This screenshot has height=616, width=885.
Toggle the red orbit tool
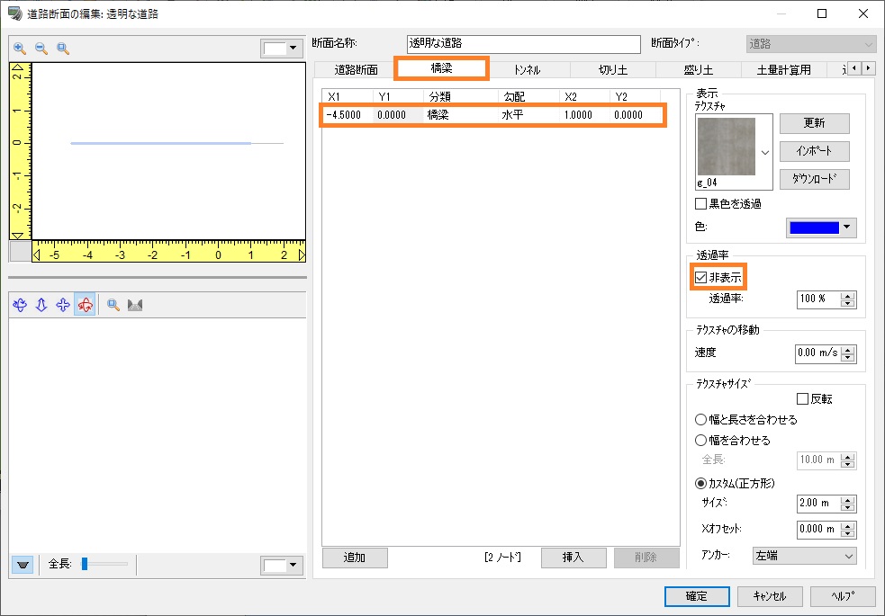tap(85, 305)
